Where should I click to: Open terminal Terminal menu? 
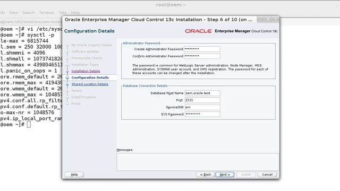pyautogui.click(x=46, y=13)
